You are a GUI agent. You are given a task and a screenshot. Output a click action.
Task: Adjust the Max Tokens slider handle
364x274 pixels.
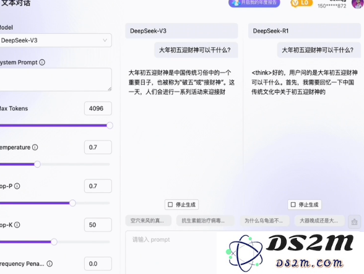pyautogui.click(x=110, y=126)
